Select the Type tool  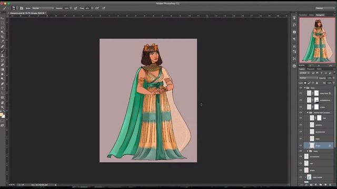pos(2,88)
